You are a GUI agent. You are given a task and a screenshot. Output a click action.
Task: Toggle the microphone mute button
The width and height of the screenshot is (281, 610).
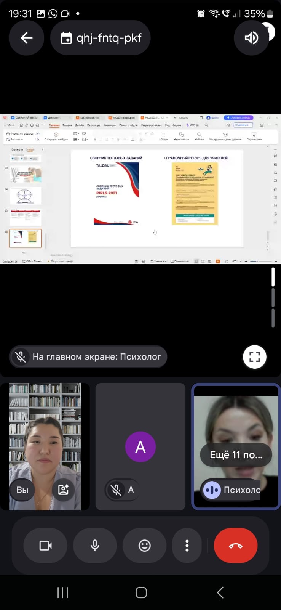coord(95,546)
